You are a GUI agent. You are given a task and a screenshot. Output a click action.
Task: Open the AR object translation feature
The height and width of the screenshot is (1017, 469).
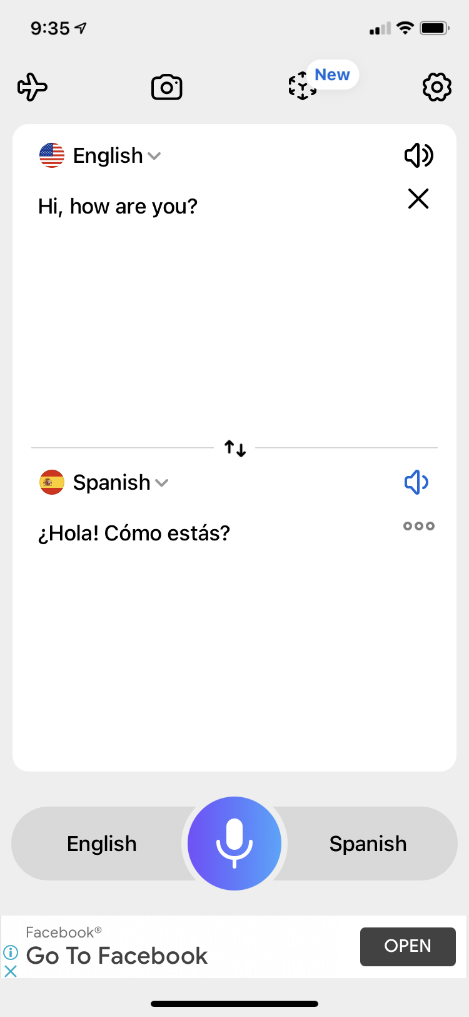(x=303, y=86)
